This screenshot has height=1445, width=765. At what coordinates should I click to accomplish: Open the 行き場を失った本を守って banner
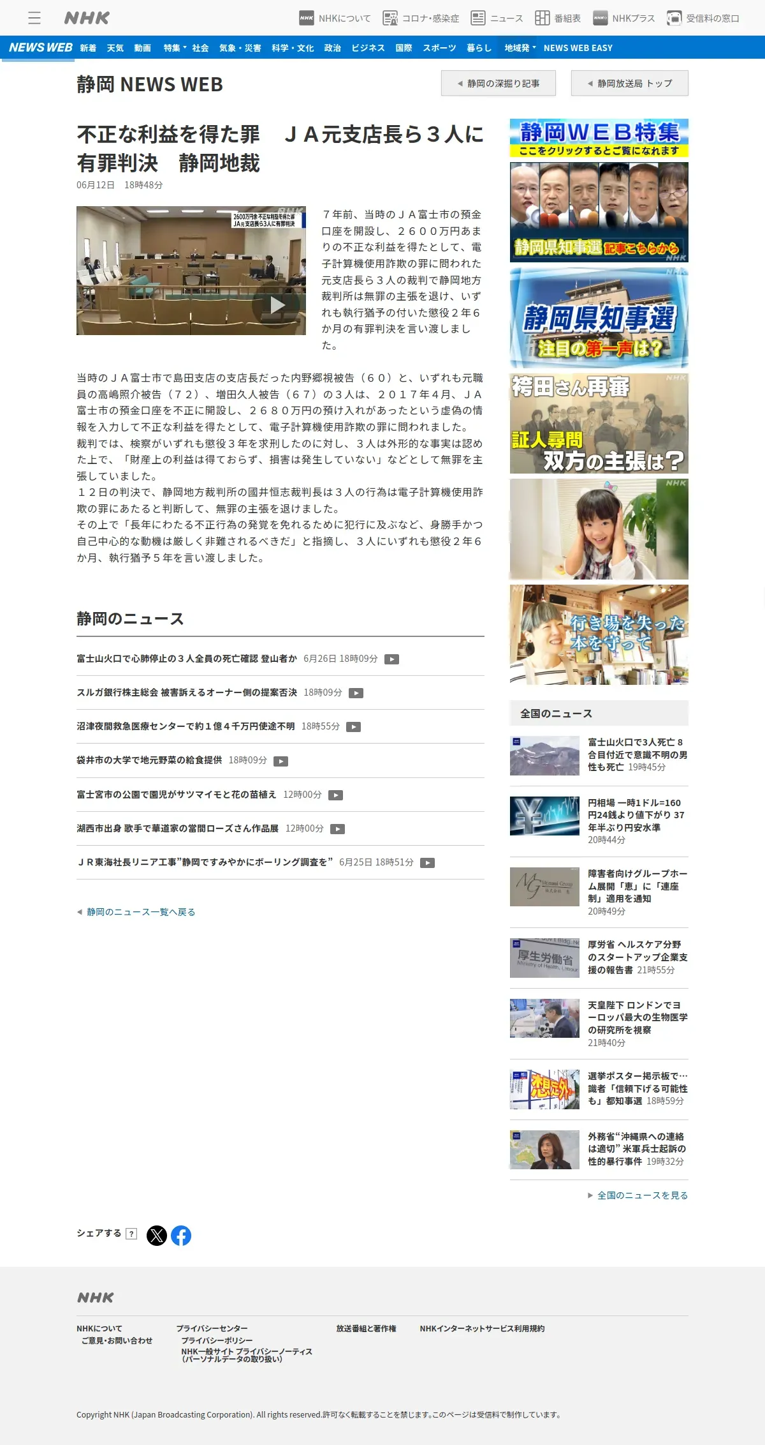[x=599, y=635]
